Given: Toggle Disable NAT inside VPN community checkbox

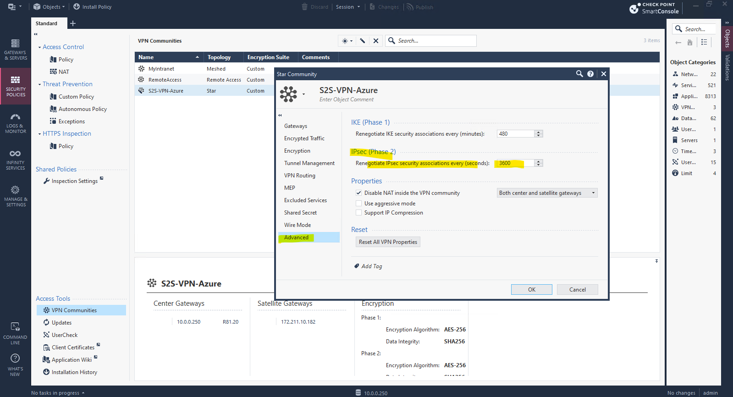Looking at the screenshot, I should (x=359, y=193).
